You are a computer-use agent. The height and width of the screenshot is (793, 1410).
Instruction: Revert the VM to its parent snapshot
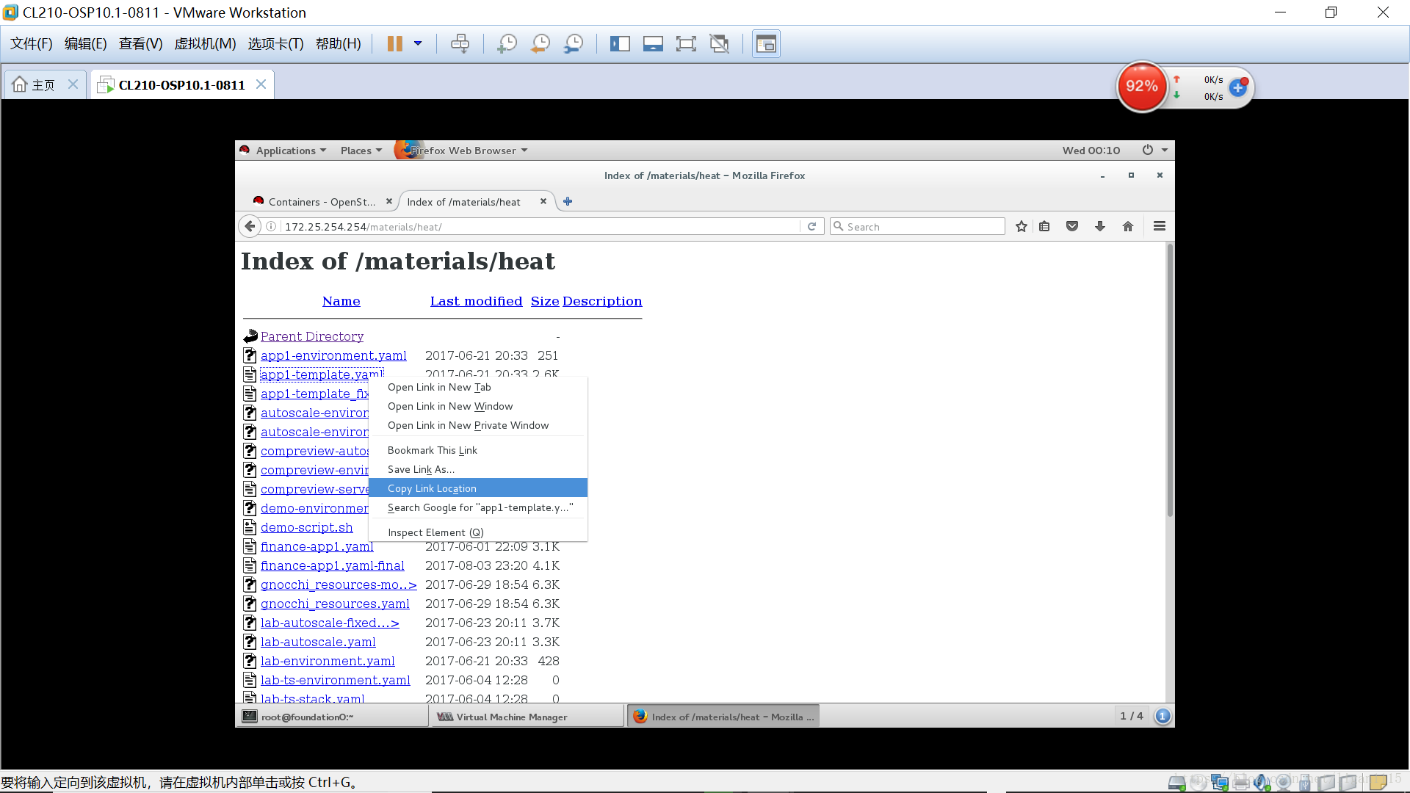pos(540,43)
